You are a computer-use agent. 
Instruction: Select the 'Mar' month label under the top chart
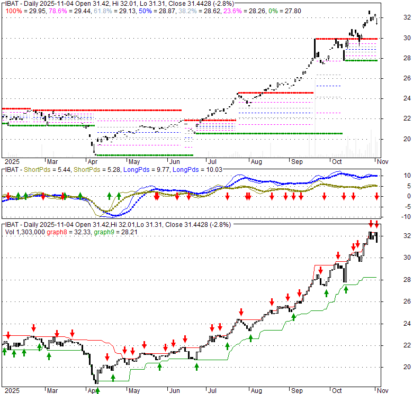(x=52, y=162)
